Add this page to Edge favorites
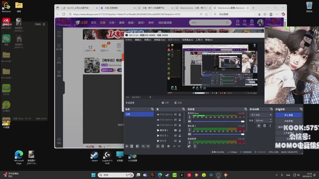 pos(206,14)
